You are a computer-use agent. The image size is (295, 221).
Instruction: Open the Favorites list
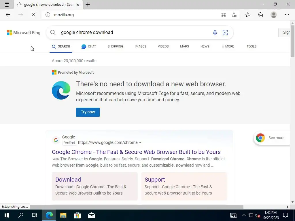248,15
